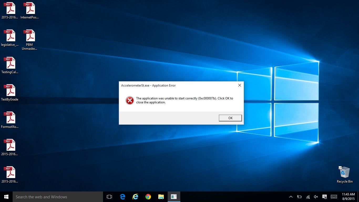Screen dimensions: 359x202
Task: Open the touch keyboard from the tray
Action: pyautogui.click(x=334, y=197)
